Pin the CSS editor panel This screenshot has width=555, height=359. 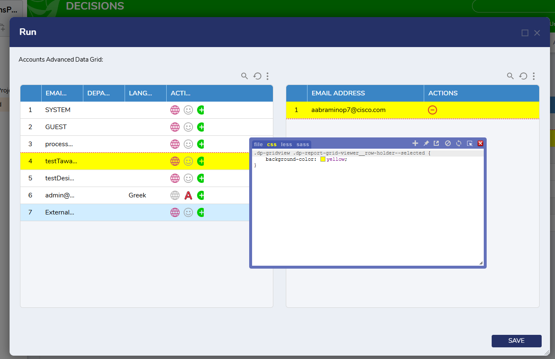(426, 143)
